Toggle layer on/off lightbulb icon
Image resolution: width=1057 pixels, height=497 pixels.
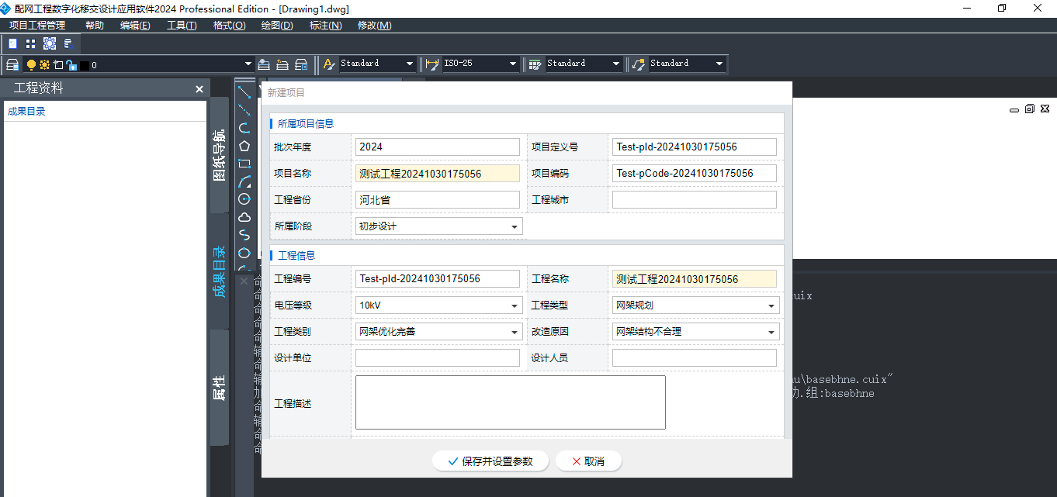32,65
